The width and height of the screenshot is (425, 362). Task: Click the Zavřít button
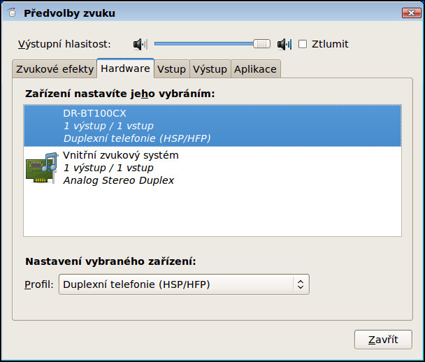(x=383, y=340)
